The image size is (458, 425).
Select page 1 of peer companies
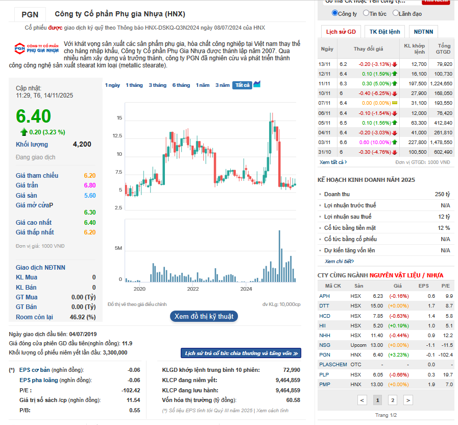(377, 400)
